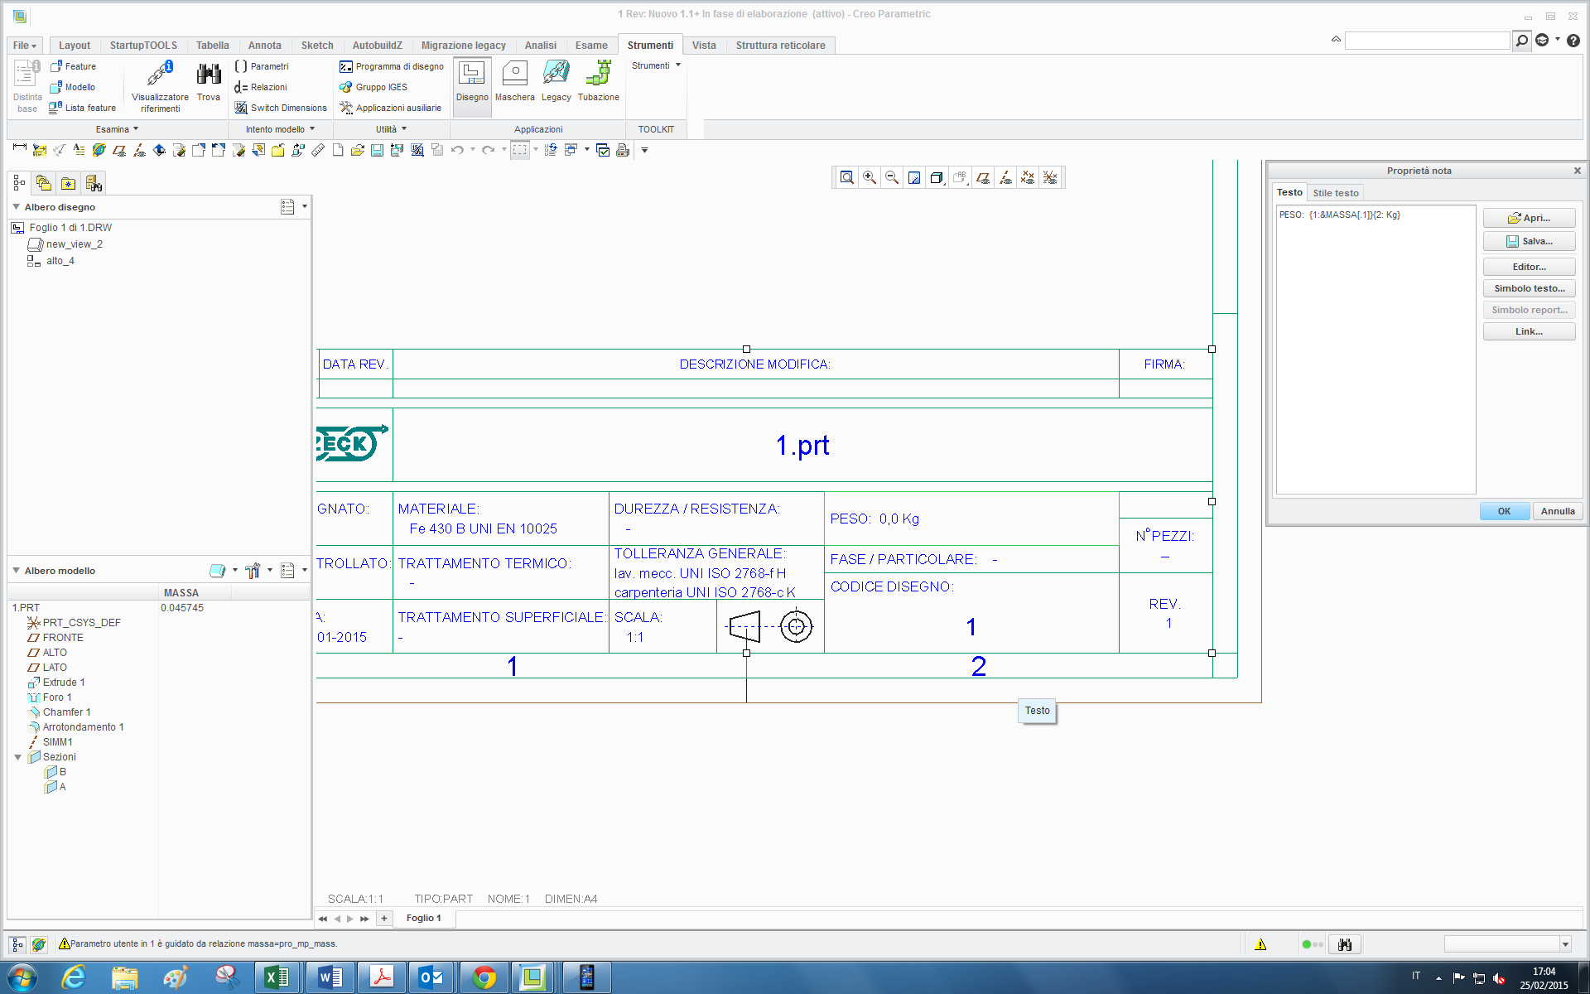Launch the Tubazione application
Image resolution: width=1590 pixels, height=994 pixels.
tap(599, 81)
